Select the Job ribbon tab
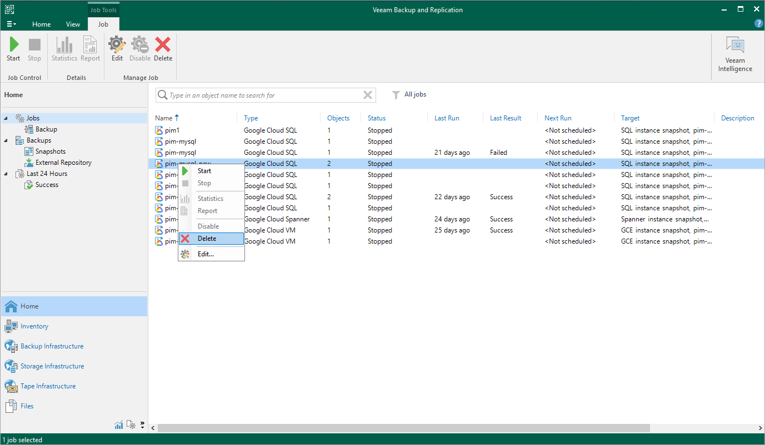This screenshot has width=765, height=445. coord(103,24)
